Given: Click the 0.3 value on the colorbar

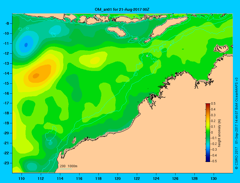Looking at the screenshot, I should click(x=213, y=115).
